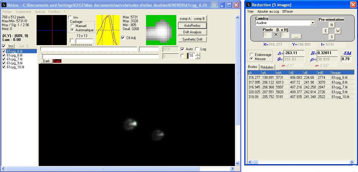Set pre-orientation to S
Screen dimensions: 358x172
(x=332, y=37)
